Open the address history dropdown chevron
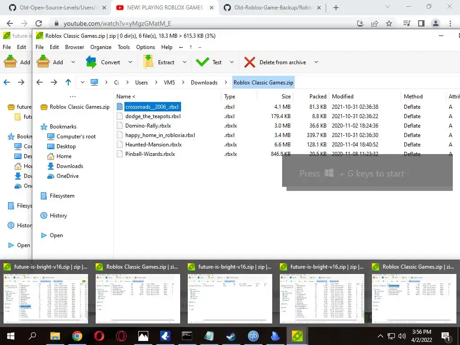The height and width of the screenshot is (345, 460). coord(83,83)
